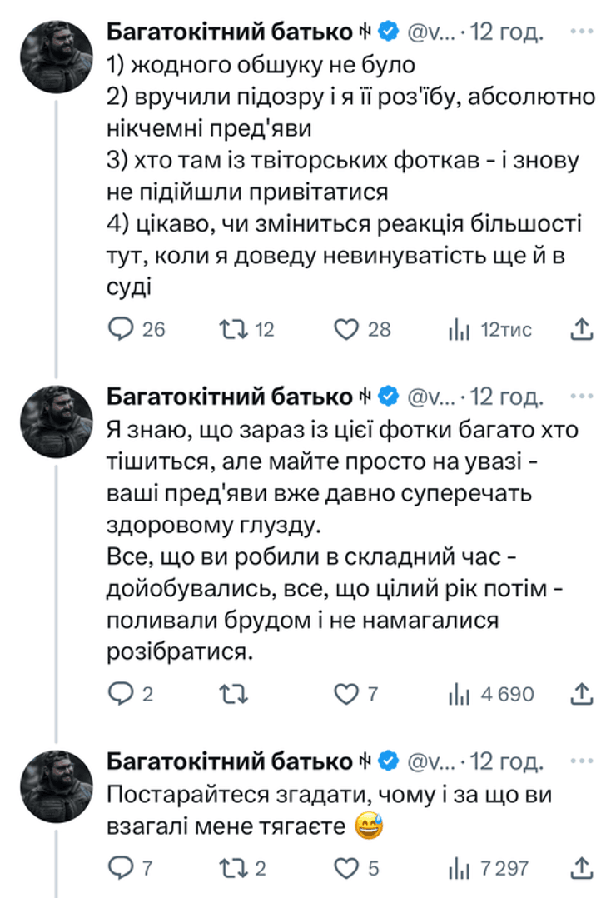Click the reply icon on the first tweet
The width and height of the screenshot is (616, 898).
click(122, 329)
